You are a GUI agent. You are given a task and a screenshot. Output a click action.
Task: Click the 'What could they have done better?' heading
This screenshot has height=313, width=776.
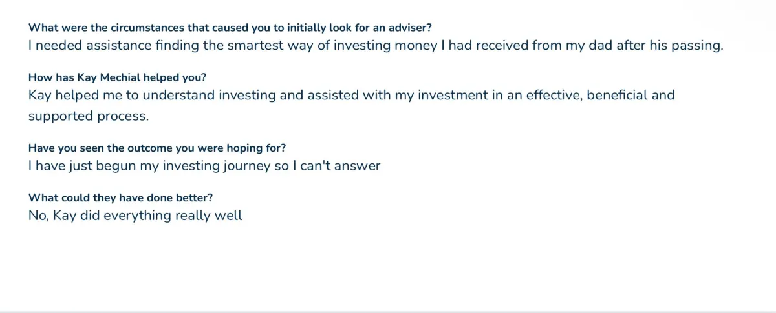(x=120, y=198)
